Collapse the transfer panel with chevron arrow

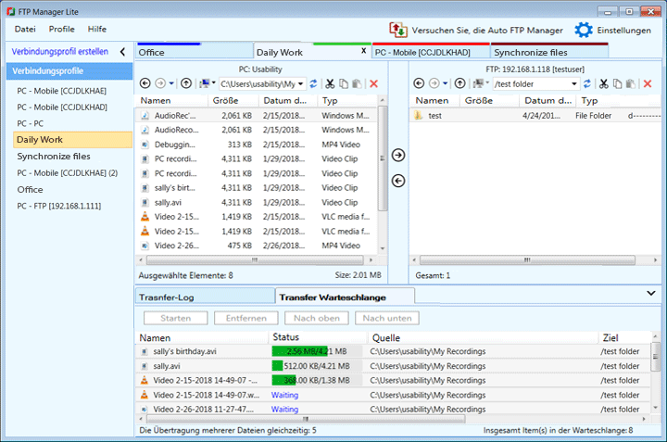[651, 293]
